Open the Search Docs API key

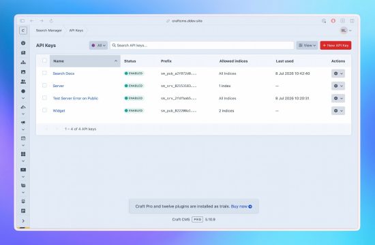pyautogui.click(x=63, y=73)
